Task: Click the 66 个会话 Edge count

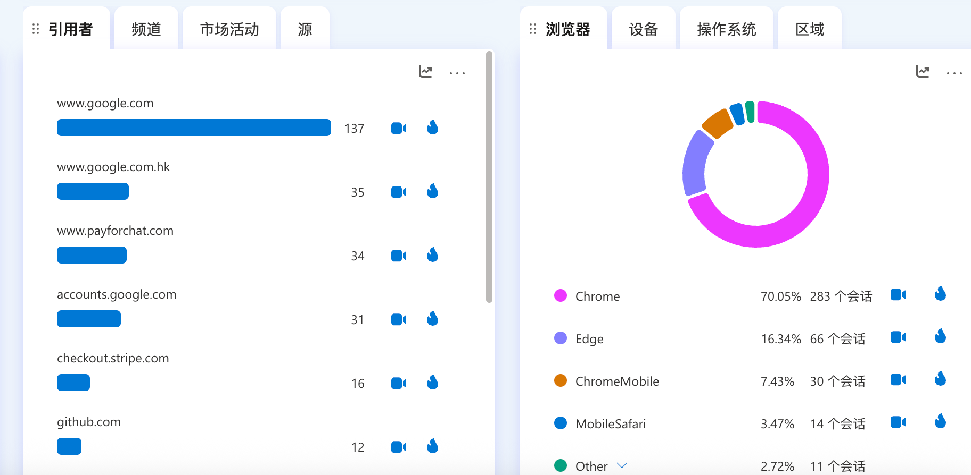Action: pos(838,339)
